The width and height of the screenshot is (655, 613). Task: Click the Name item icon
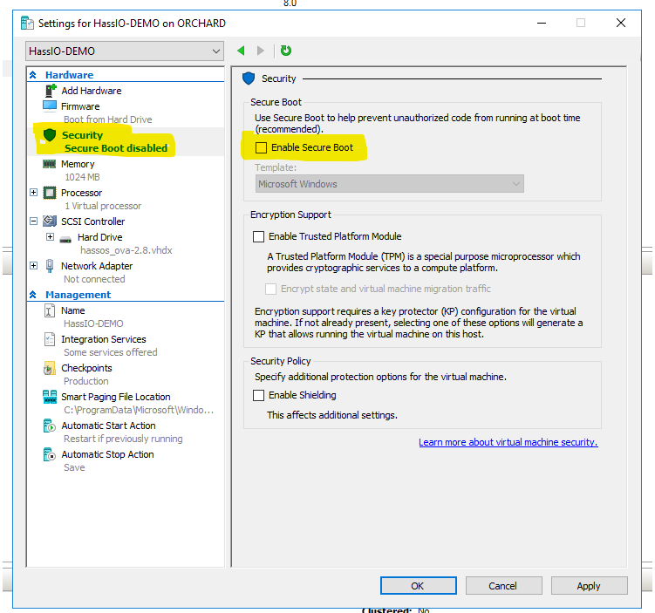(x=50, y=310)
